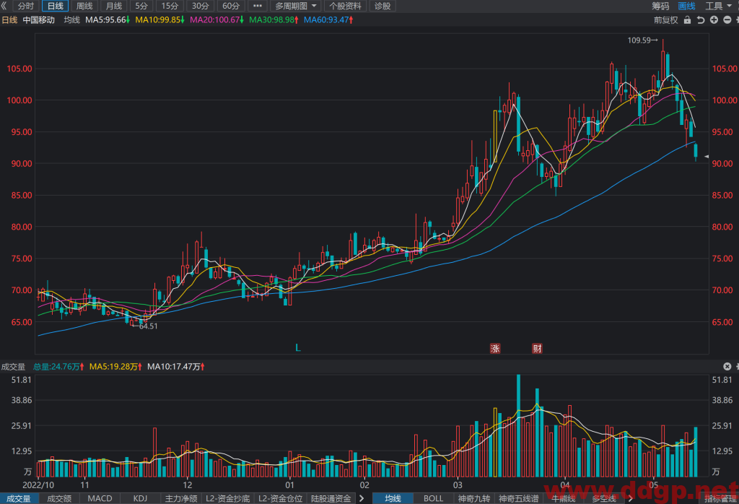Switch to 分时 intraday view
The image size is (739, 504).
(26, 6)
